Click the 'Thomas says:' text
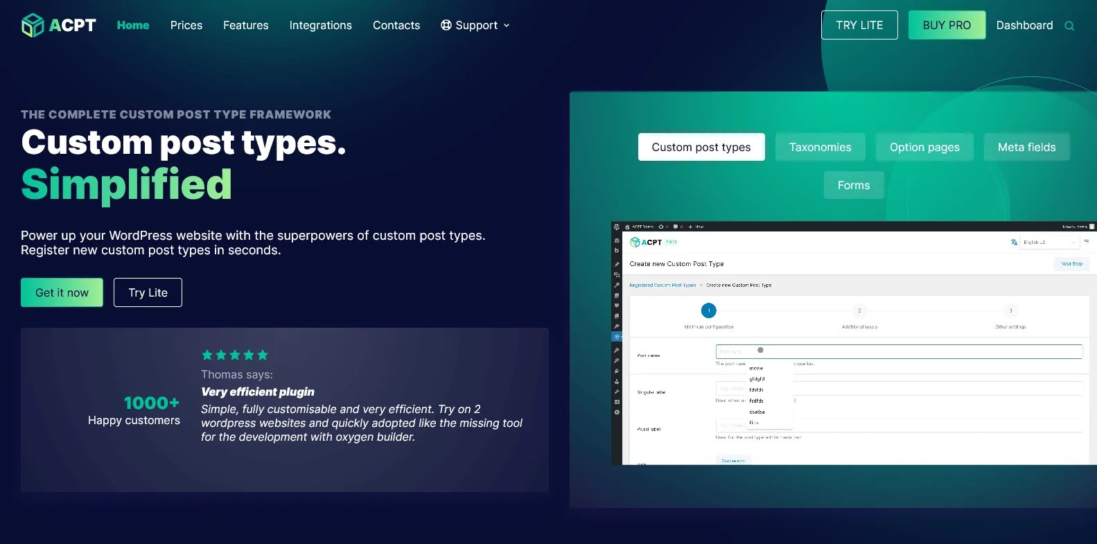Viewport: 1097px width, 544px height. pyautogui.click(x=237, y=374)
